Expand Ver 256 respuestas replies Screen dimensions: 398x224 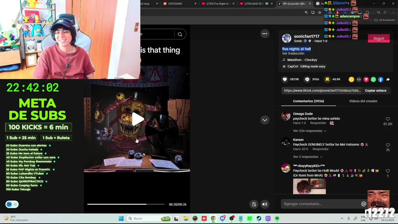pos(310,131)
